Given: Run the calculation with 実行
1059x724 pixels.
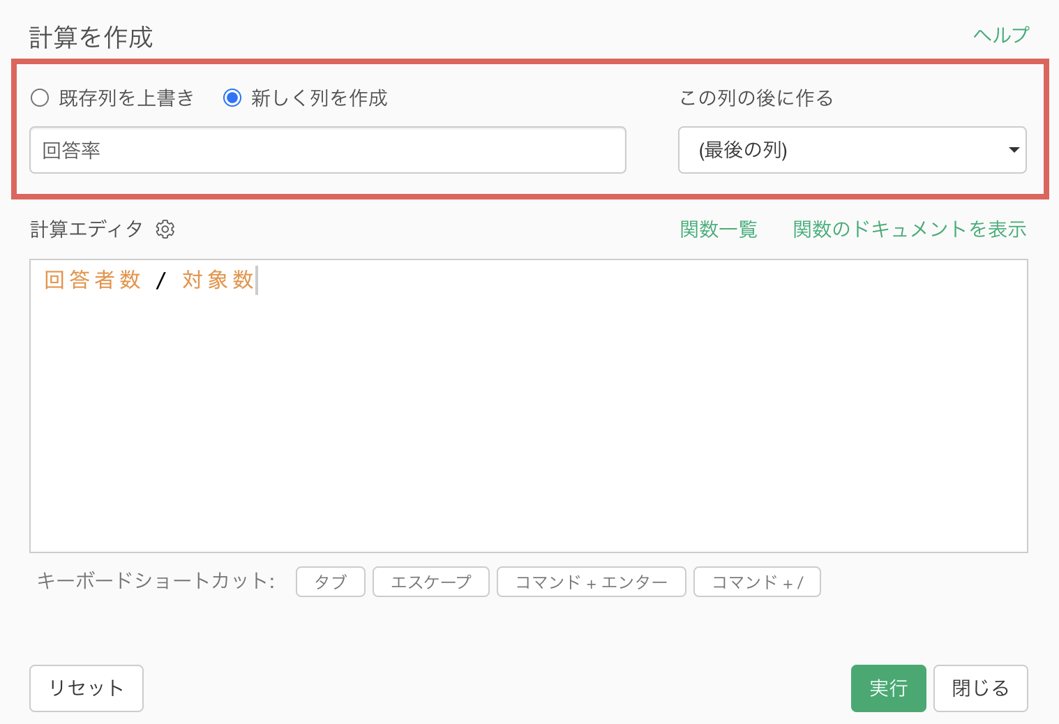Looking at the screenshot, I should pos(889,688).
